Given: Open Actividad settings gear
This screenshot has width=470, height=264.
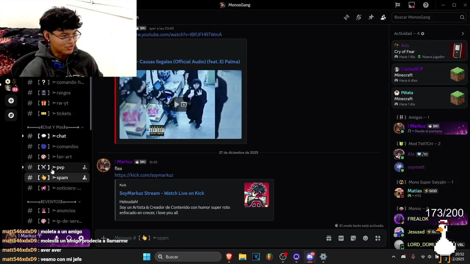Looking at the screenshot, I should [423, 33].
